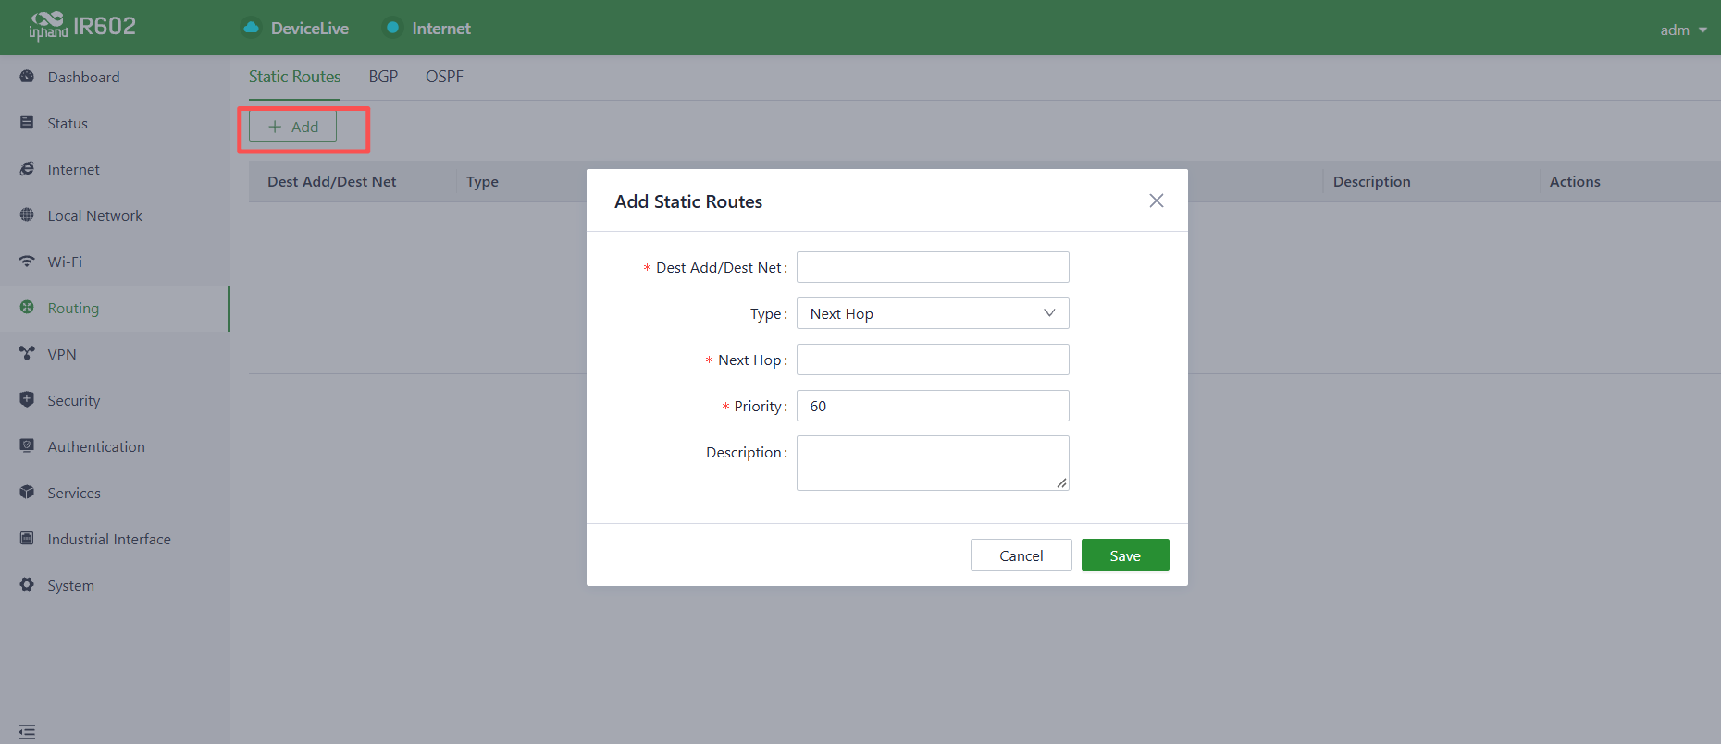Image resolution: width=1721 pixels, height=744 pixels.
Task: Click the Authentication sidebar icon
Action: tap(27, 446)
